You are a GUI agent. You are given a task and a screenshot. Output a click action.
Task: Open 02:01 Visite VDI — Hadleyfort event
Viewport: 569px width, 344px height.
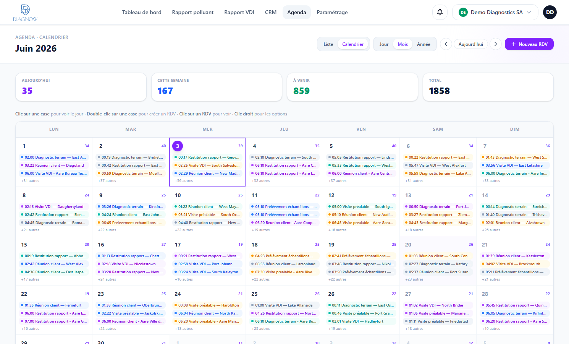pyautogui.click(x=361, y=321)
